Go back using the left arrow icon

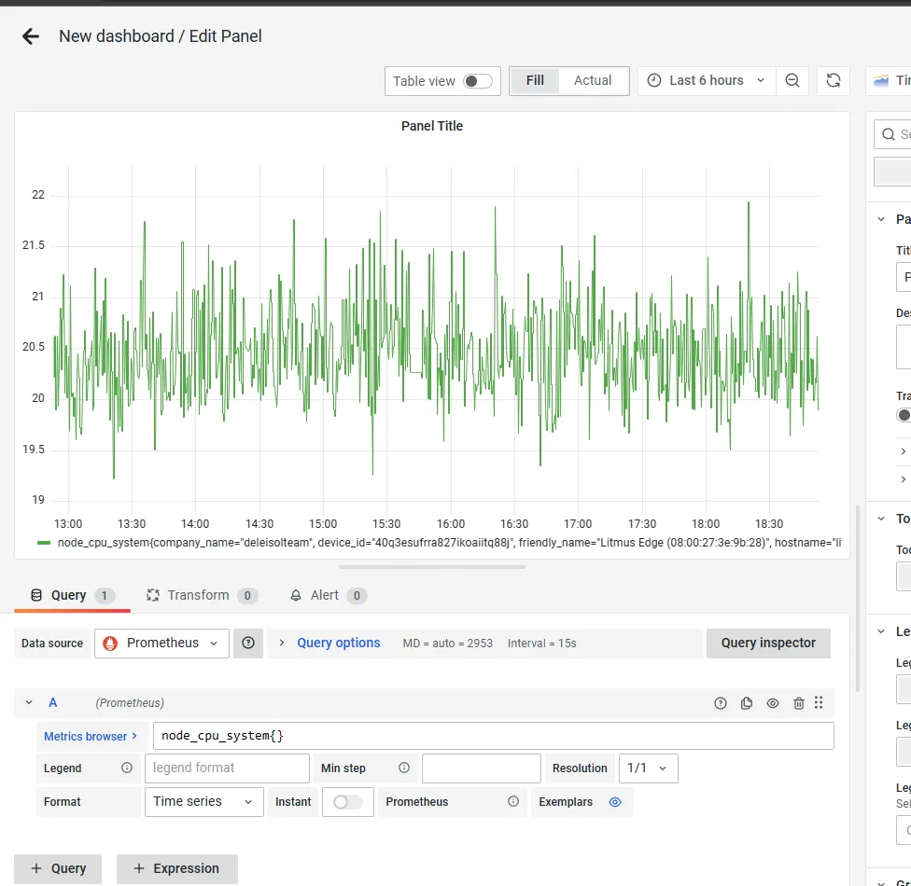tap(31, 36)
